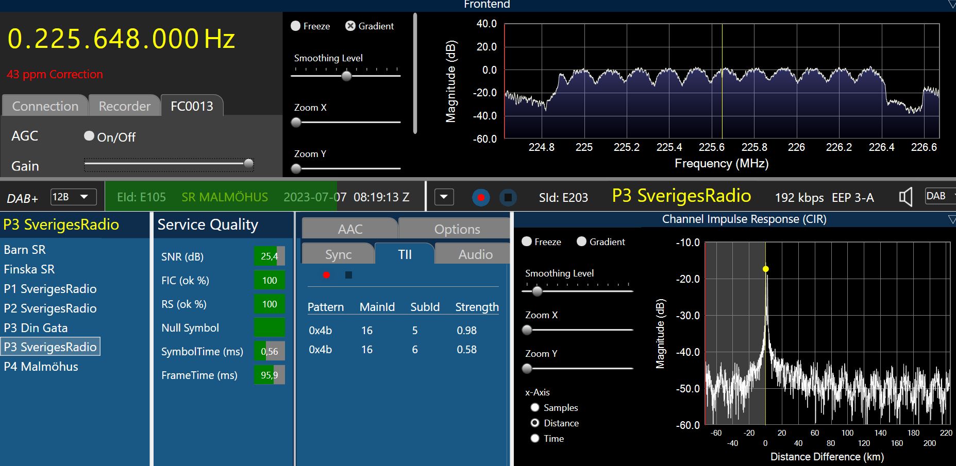Click the Gain slider handle
Screen dimensions: 956x466
(x=248, y=164)
